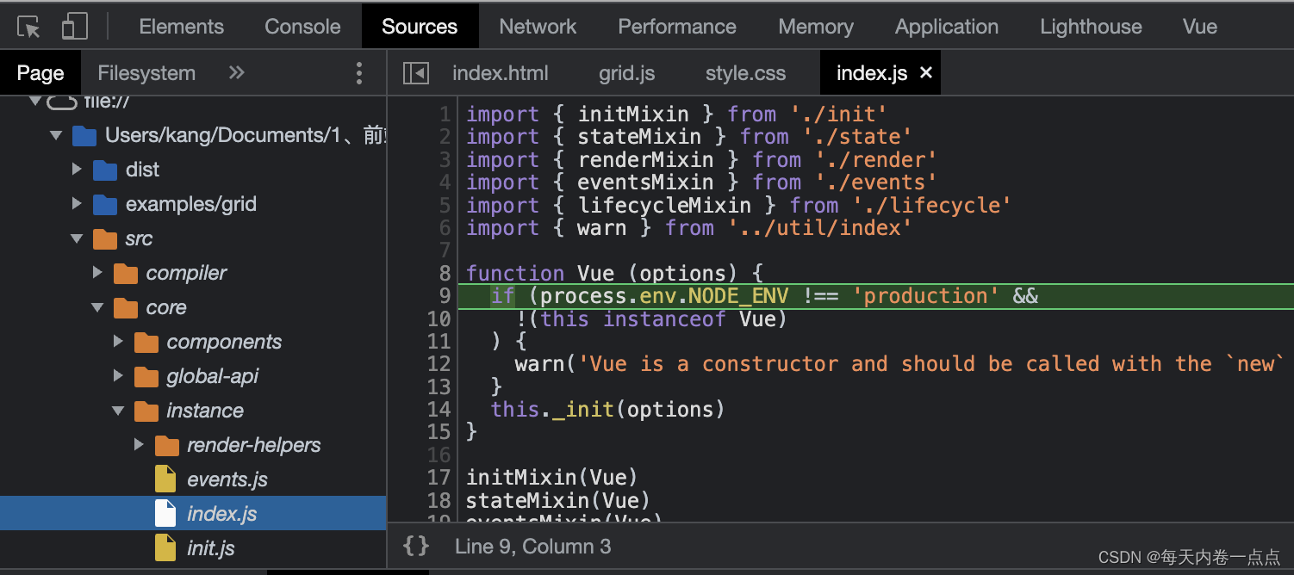The image size is (1294, 575).
Task: Click the 'initMixin(Vue)' code line
Action: (552, 477)
